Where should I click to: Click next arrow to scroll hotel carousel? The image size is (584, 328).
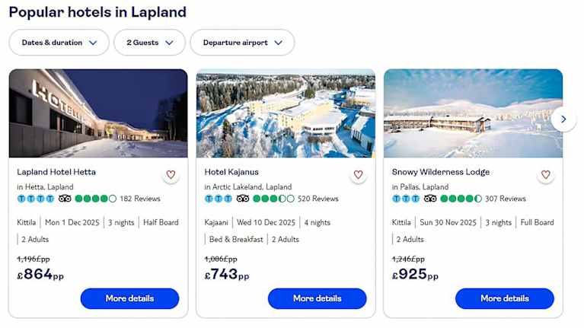point(563,119)
